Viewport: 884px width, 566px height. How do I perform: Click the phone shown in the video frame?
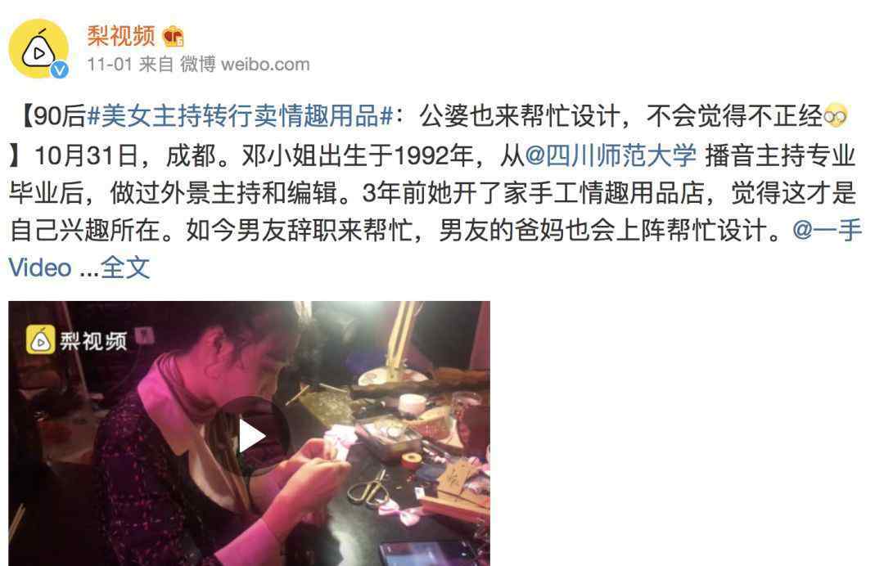[x=428, y=553]
